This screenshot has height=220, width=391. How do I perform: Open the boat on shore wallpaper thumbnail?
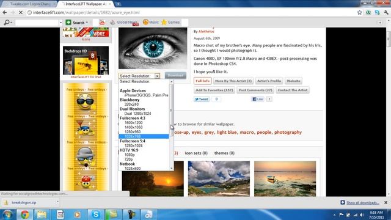pyautogui.click(x=285, y=178)
